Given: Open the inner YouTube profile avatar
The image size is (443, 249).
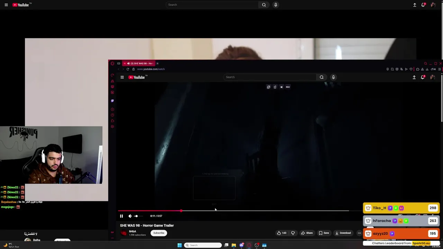Looking at the screenshot, I should [433, 77].
